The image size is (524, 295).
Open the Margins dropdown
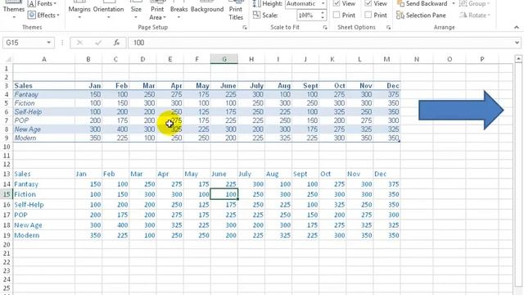(x=79, y=10)
